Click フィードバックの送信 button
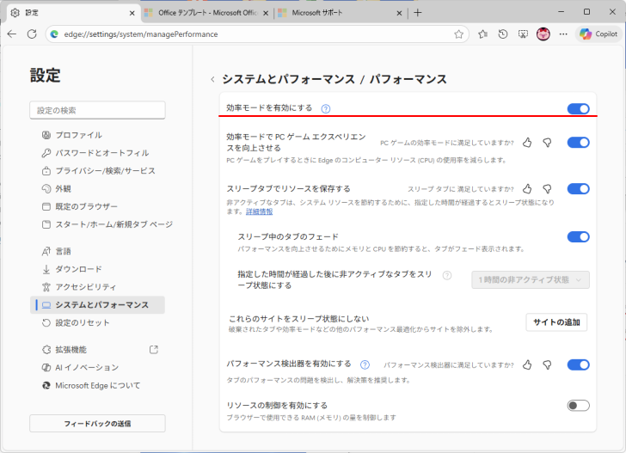 tap(97, 424)
